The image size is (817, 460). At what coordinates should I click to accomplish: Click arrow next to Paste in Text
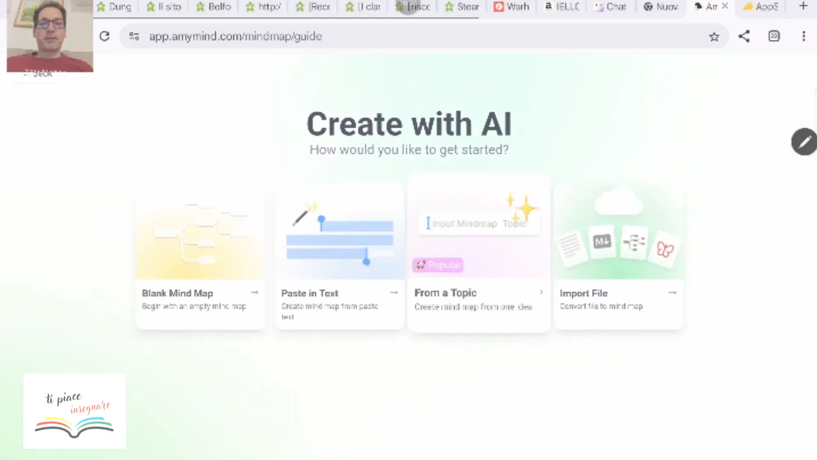point(394,293)
